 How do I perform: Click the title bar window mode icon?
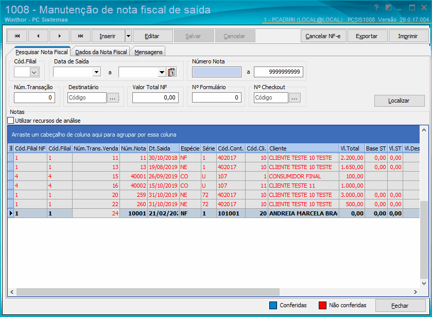(388, 8)
